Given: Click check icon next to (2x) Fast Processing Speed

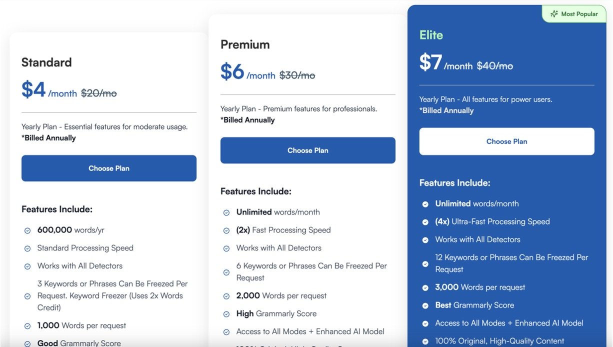Looking at the screenshot, I should coord(226,230).
